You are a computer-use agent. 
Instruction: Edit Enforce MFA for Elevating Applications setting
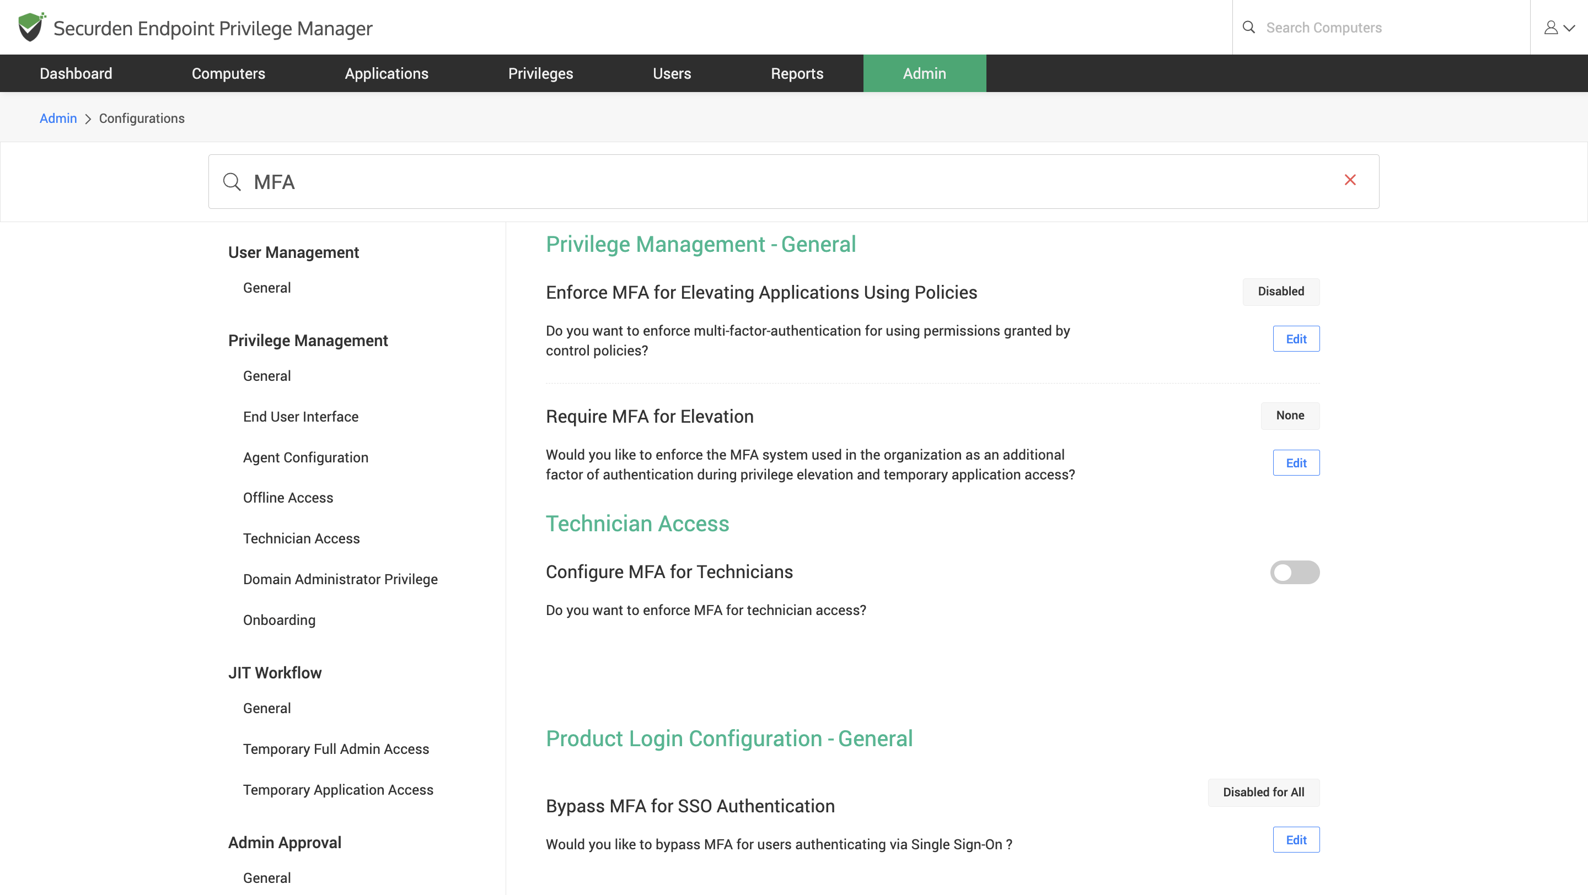pyautogui.click(x=1296, y=339)
